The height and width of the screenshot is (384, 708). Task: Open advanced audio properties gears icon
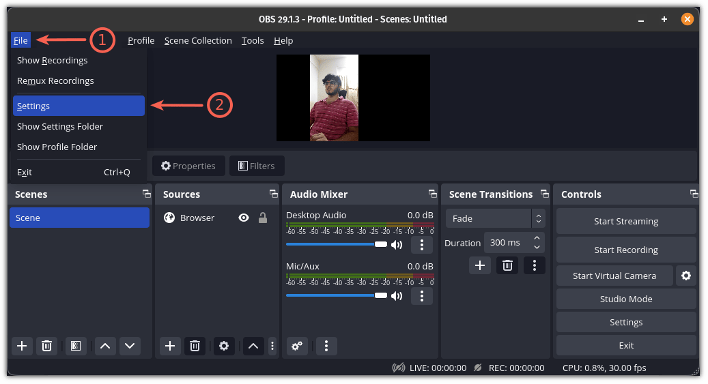pos(297,346)
